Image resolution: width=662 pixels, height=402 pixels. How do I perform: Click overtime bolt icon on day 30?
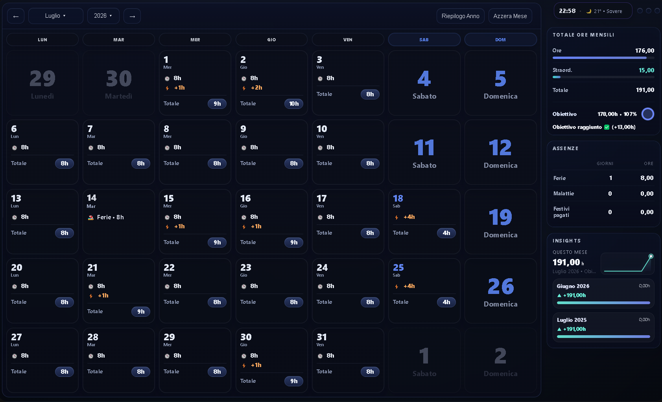coord(244,365)
